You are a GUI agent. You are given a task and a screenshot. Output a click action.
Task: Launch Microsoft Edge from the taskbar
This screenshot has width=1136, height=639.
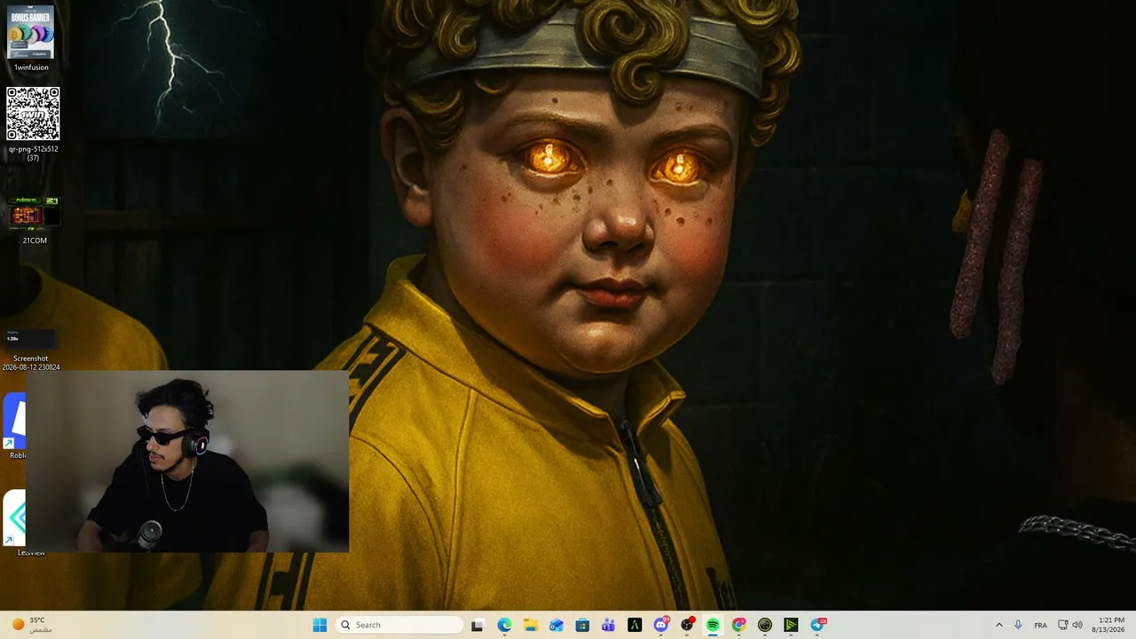(504, 625)
